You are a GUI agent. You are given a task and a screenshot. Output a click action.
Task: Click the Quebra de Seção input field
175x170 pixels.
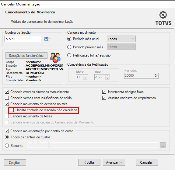23,39
